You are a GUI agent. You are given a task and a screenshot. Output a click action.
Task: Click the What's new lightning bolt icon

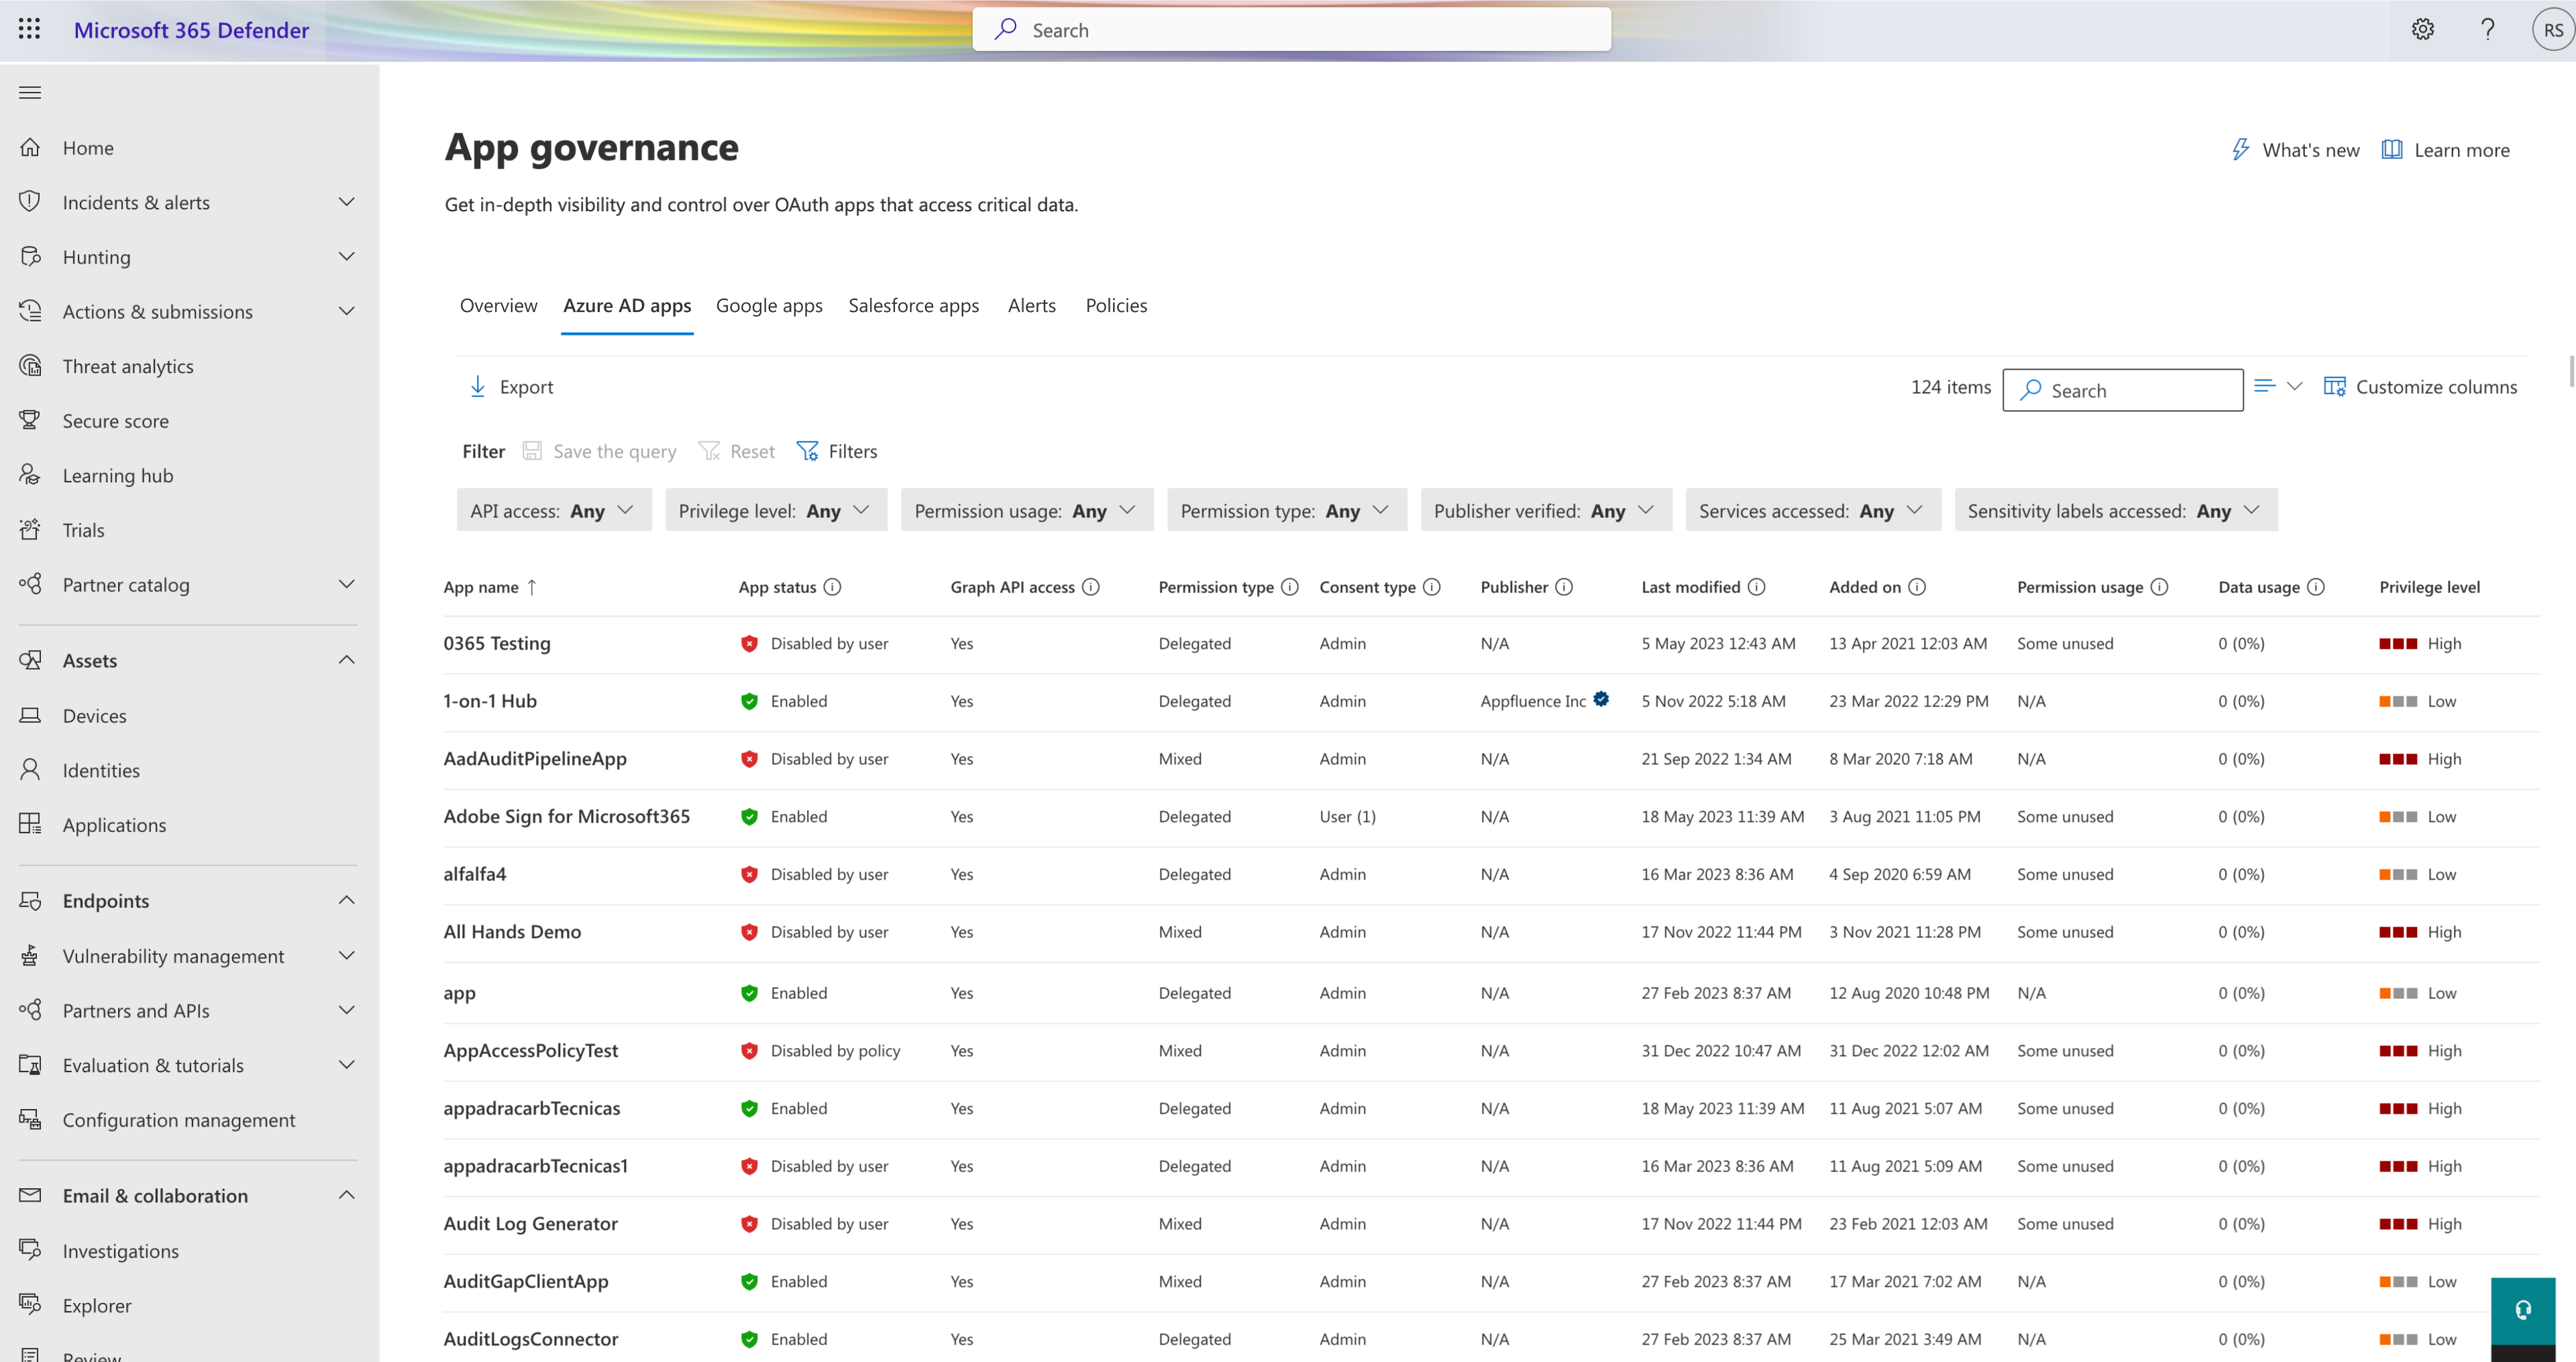(2241, 150)
